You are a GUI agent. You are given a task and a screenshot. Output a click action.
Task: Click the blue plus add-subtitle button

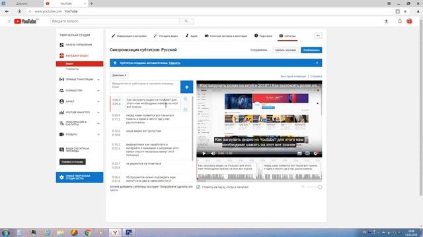coord(186,87)
